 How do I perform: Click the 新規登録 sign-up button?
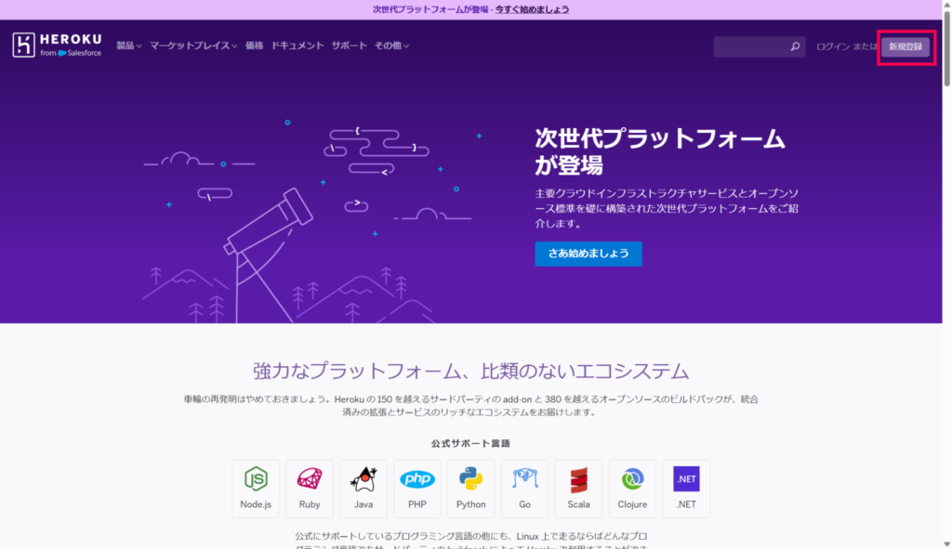(906, 46)
